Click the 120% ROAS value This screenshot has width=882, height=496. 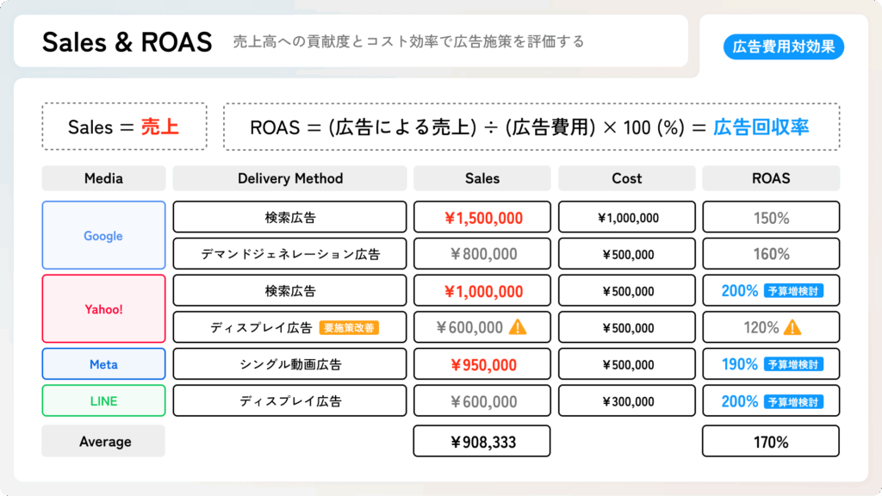tap(761, 328)
